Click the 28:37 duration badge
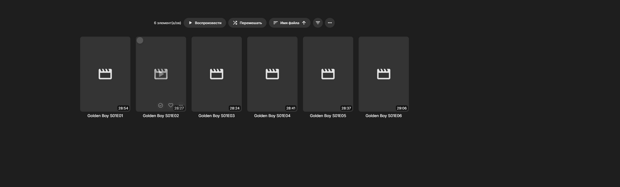Image resolution: width=620 pixels, height=187 pixels. point(346,108)
